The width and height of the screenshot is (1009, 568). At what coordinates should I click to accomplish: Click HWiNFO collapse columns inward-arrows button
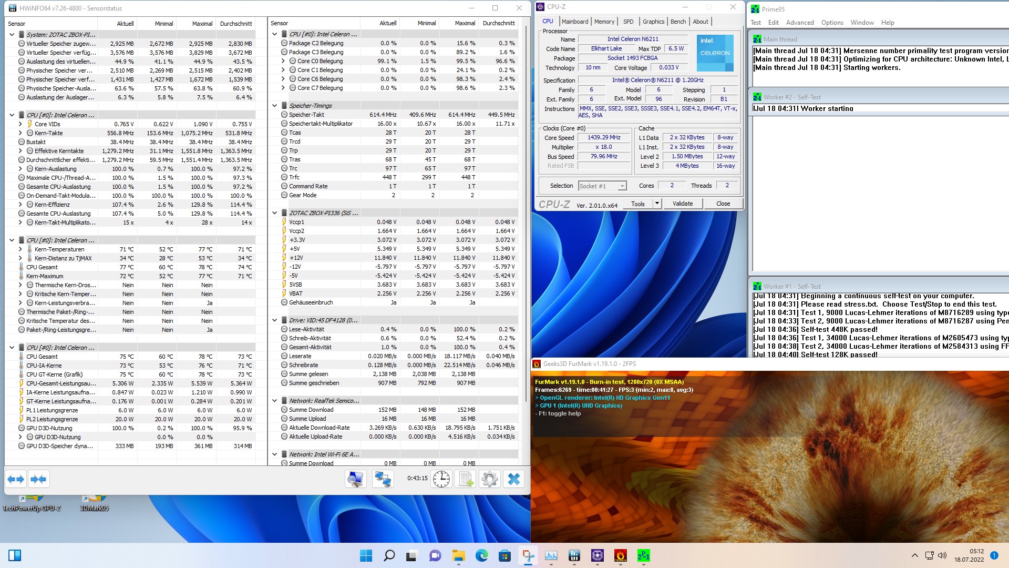38,479
